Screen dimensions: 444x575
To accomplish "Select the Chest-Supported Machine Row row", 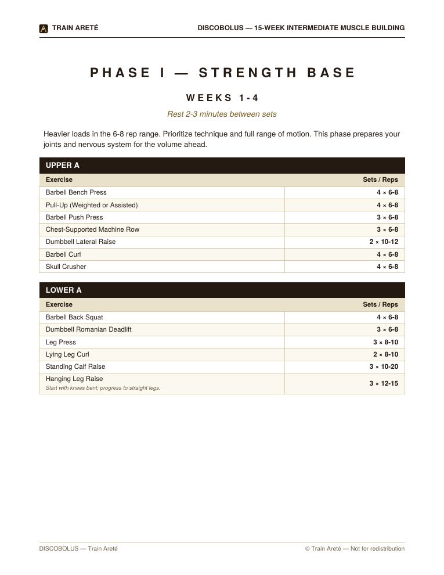I will click(222, 229).
